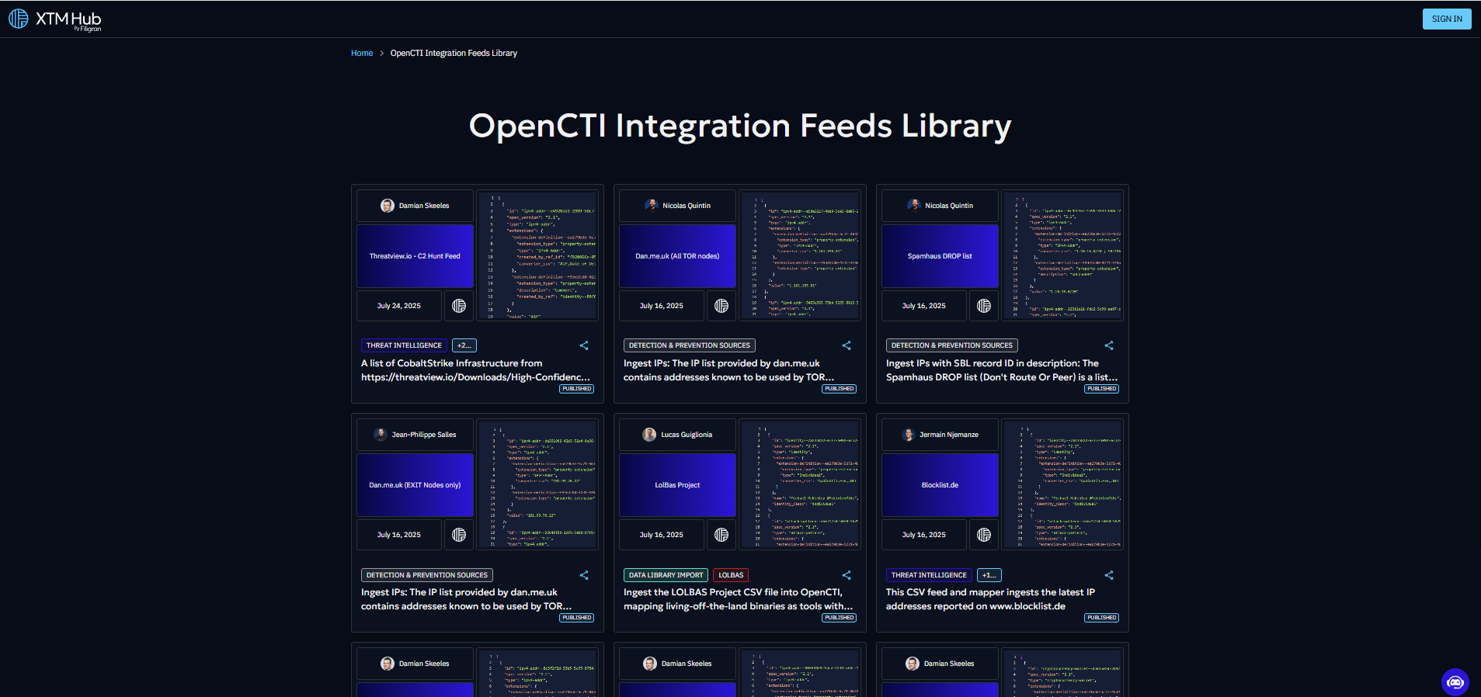Click Filigran logo on LolBas Project card
Image resolution: width=1481 pixels, height=697 pixels.
(x=721, y=535)
